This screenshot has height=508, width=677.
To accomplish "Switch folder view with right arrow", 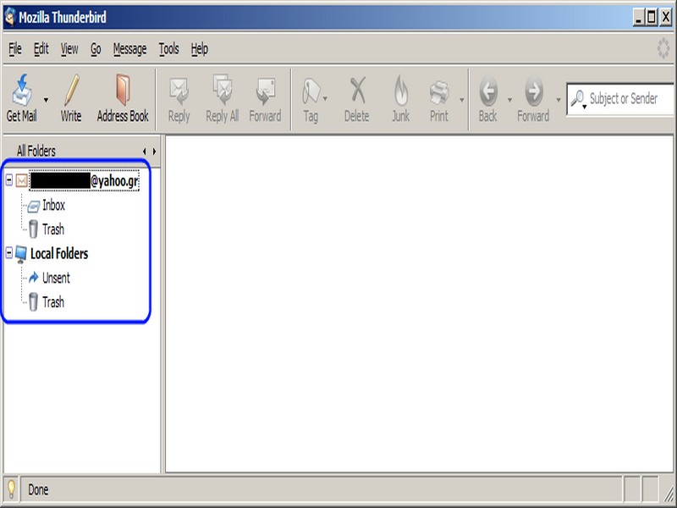I will click(154, 152).
